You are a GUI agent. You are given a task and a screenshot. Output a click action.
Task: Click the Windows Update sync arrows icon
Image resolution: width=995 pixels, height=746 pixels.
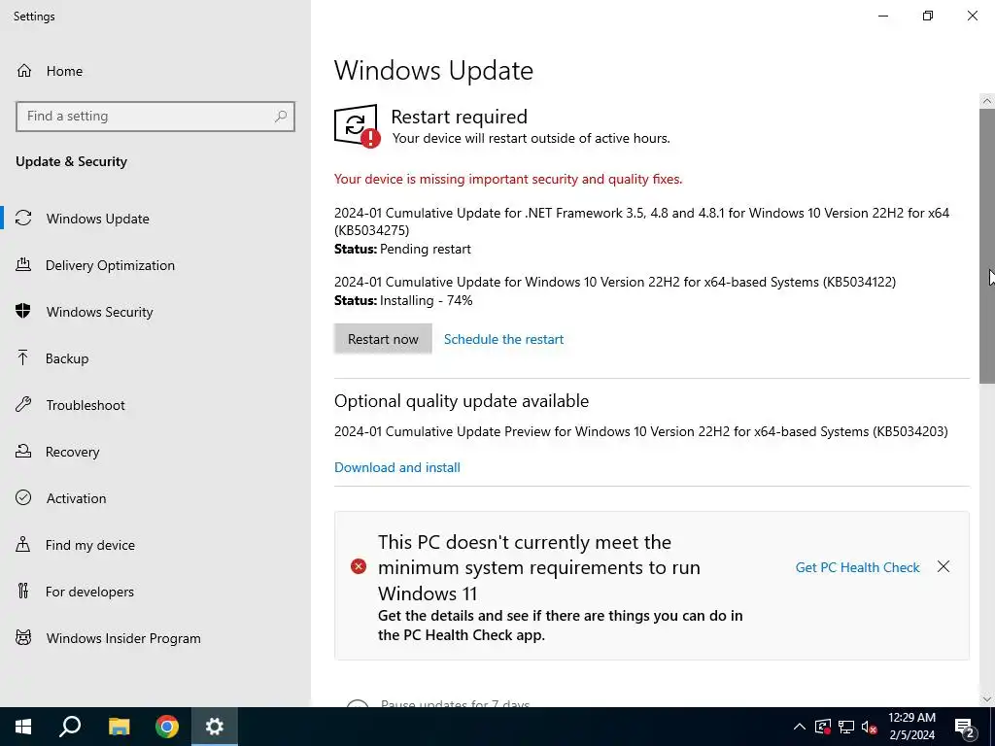(23, 219)
